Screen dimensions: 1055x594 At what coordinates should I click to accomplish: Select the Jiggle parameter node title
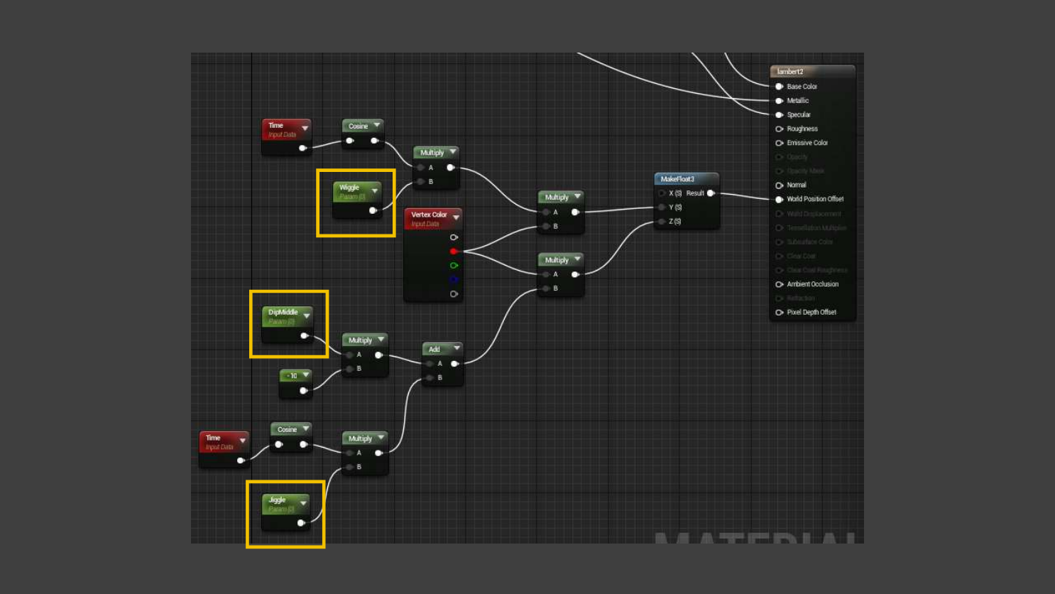tap(277, 500)
